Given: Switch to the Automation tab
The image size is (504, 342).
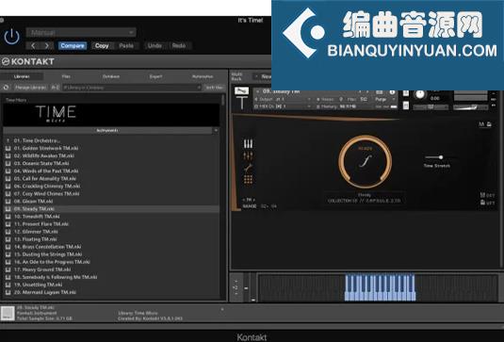Looking at the screenshot, I should [x=203, y=76].
